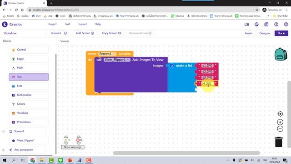Open the Screen1 screen dropdown
This screenshot has height=164, width=291.
[x=59, y=33]
